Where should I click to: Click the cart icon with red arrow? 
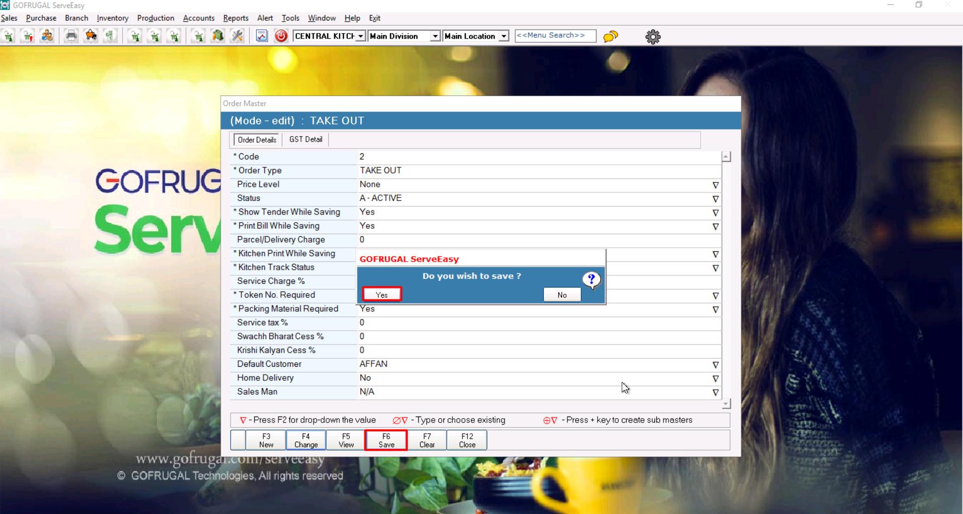point(28,36)
